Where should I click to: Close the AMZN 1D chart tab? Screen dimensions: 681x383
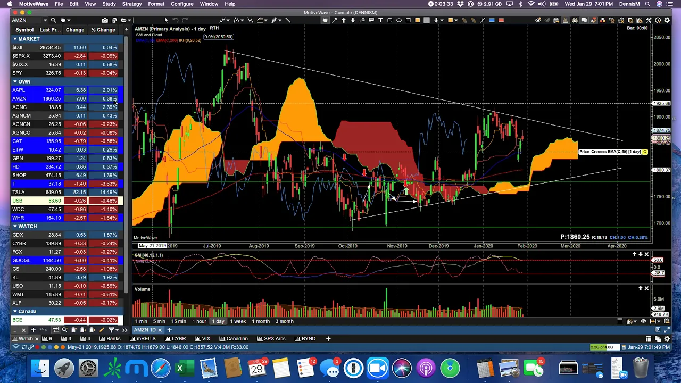click(x=160, y=330)
